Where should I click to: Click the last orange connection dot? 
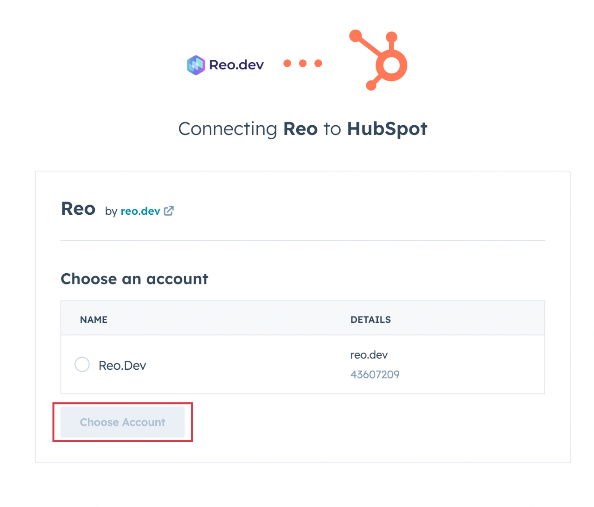pyautogui.click(x=318, y=63)
